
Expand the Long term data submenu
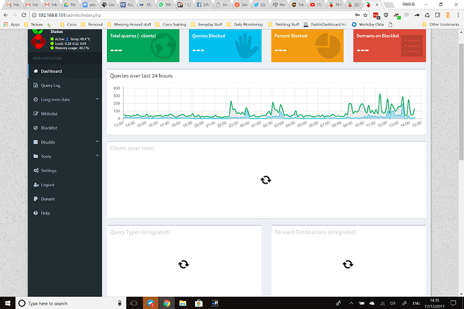pos(65,100)
